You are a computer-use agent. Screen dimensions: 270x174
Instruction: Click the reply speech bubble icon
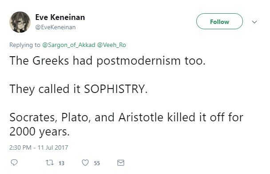(14, 162)
